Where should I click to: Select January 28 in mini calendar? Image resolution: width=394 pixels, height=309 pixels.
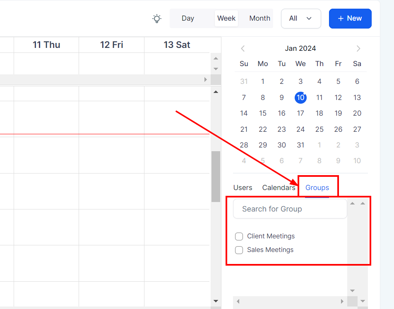point(244,145)
